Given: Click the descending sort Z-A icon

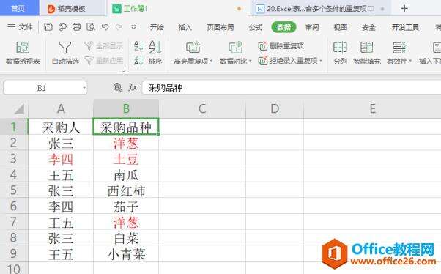Looking at the screenshot, I should (138, 60).
